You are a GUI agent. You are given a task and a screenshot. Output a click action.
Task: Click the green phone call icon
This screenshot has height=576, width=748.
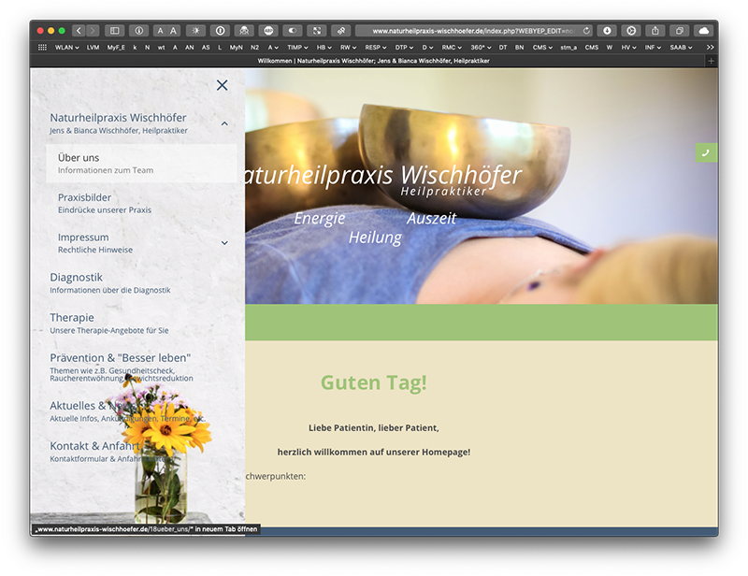tap(706, 152)
